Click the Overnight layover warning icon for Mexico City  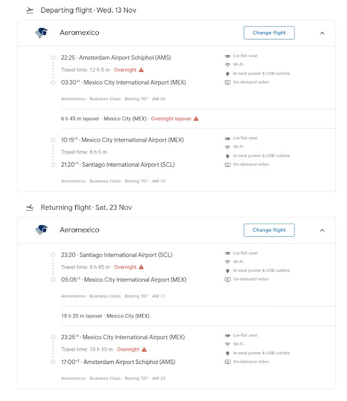196,118
